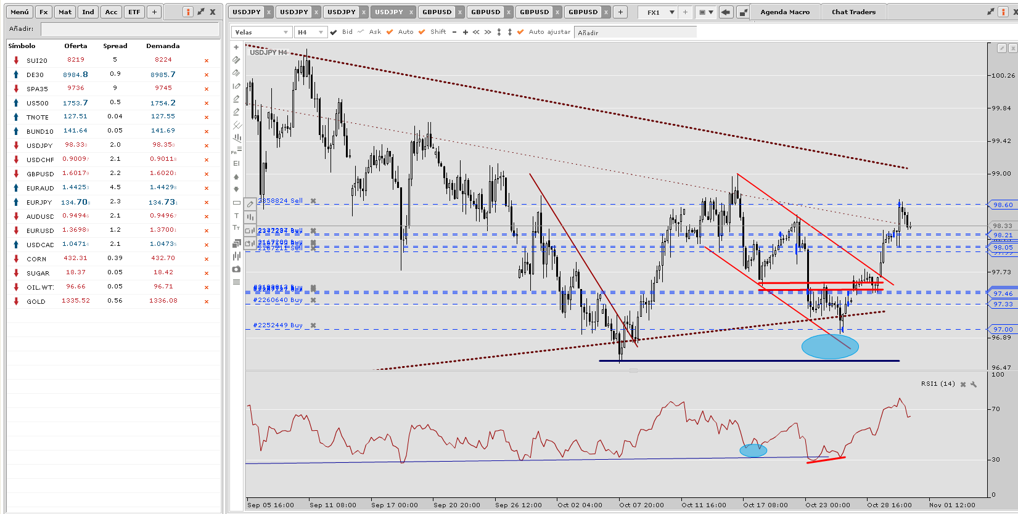This screenshot has height=514, width=1018.
Task: Switch to the first GBPUSD chart tab
Action: (437, 12)
